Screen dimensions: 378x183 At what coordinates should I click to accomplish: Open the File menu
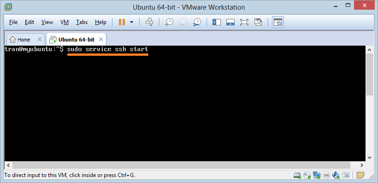coord(13,22)
